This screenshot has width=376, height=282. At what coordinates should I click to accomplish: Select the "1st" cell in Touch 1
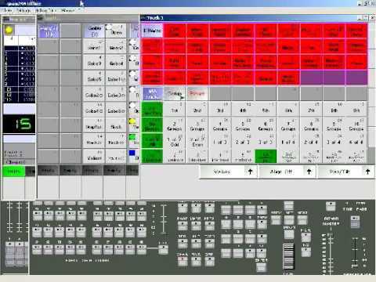click(x=175, y=109)
